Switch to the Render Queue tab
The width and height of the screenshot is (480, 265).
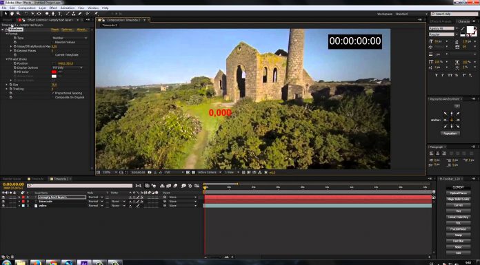(x=12, y=179)
